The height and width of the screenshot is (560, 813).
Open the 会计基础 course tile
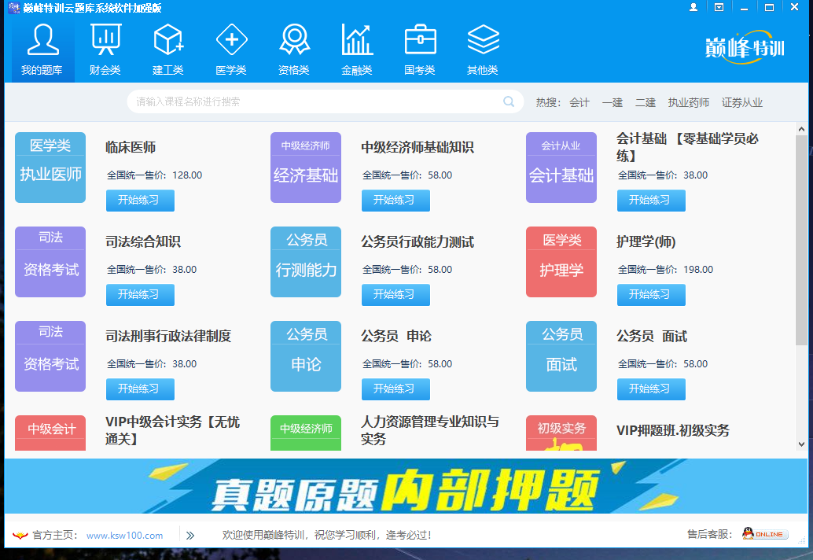coord(561,168)
